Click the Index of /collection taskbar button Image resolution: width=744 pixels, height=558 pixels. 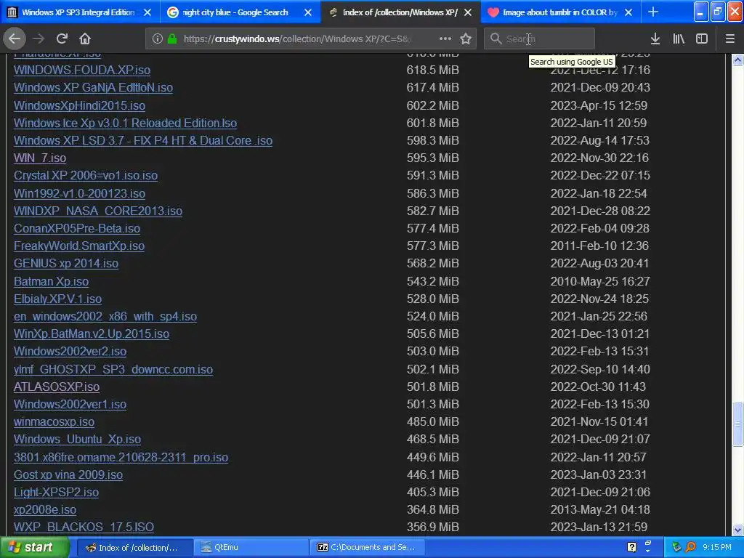tap(134, 548)
